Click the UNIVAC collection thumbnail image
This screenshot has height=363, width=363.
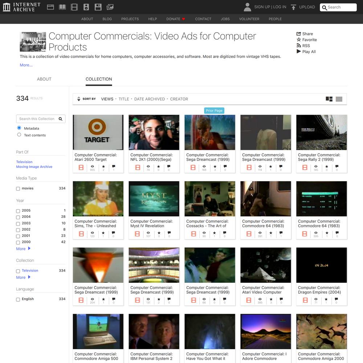coord(33,42)
